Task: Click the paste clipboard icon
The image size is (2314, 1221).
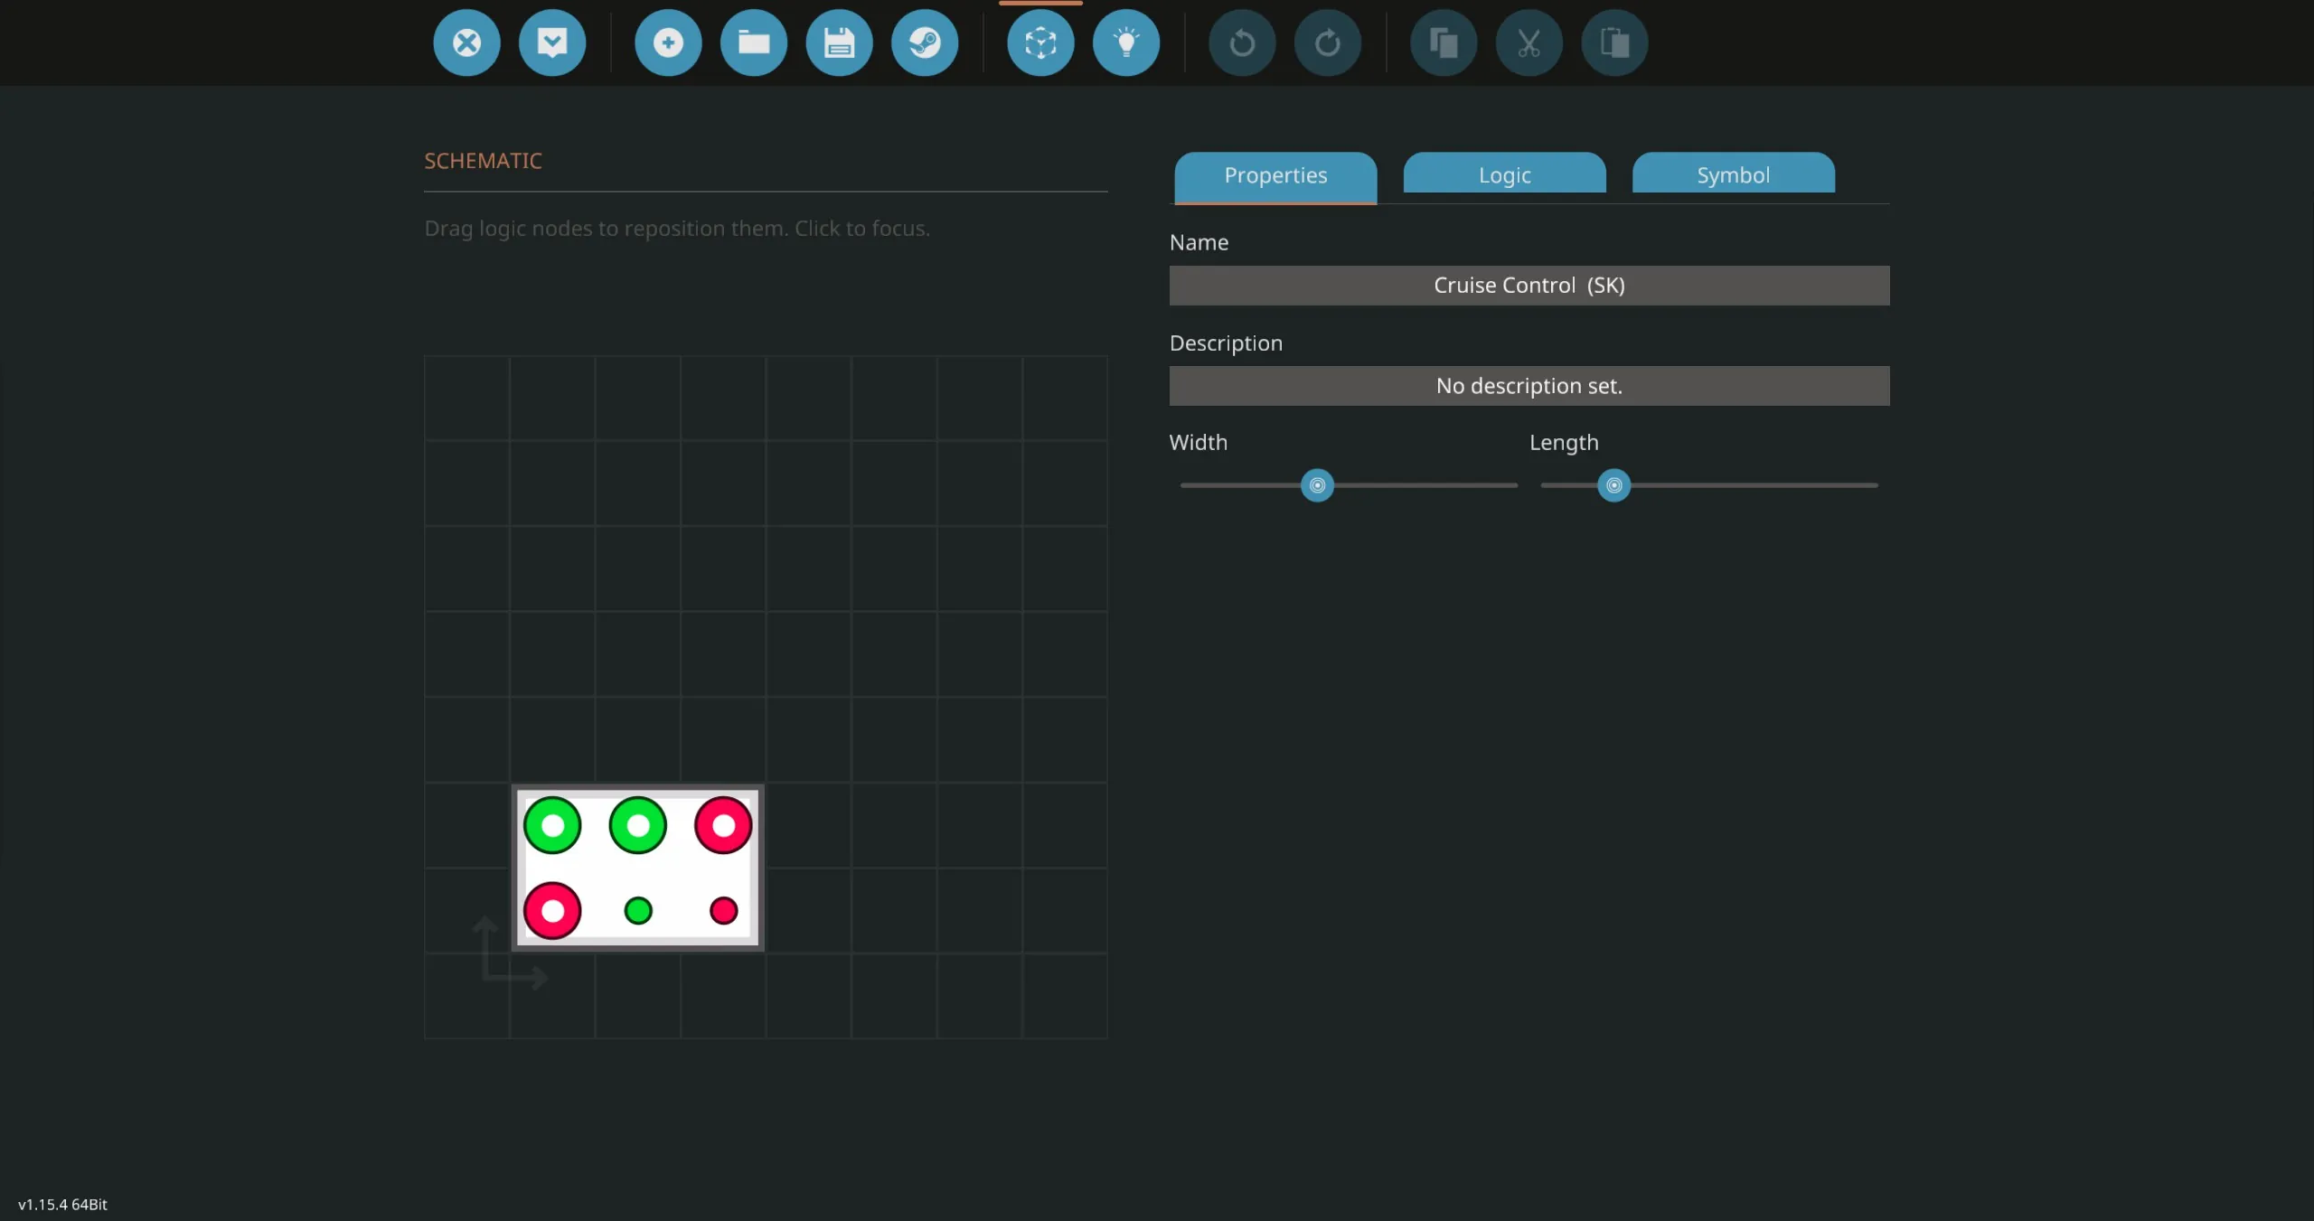Action: click(x=1614, y=42)
